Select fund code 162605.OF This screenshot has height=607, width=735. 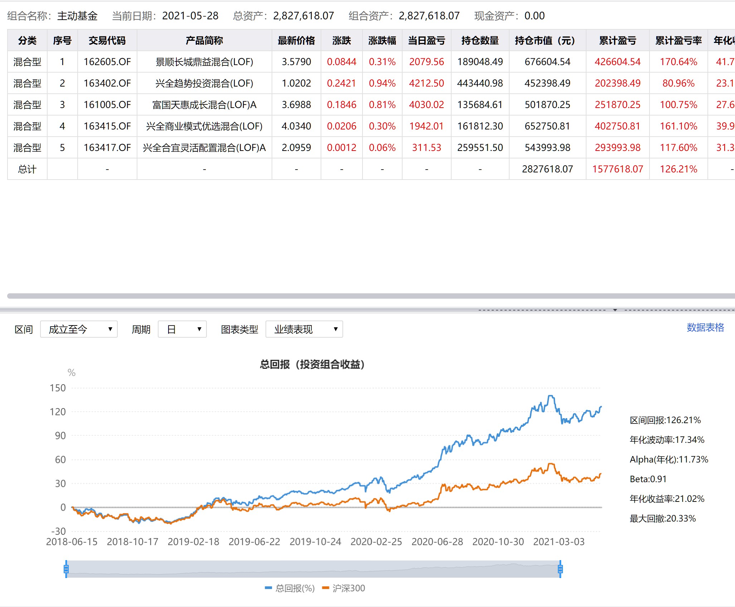click(107, 62)
